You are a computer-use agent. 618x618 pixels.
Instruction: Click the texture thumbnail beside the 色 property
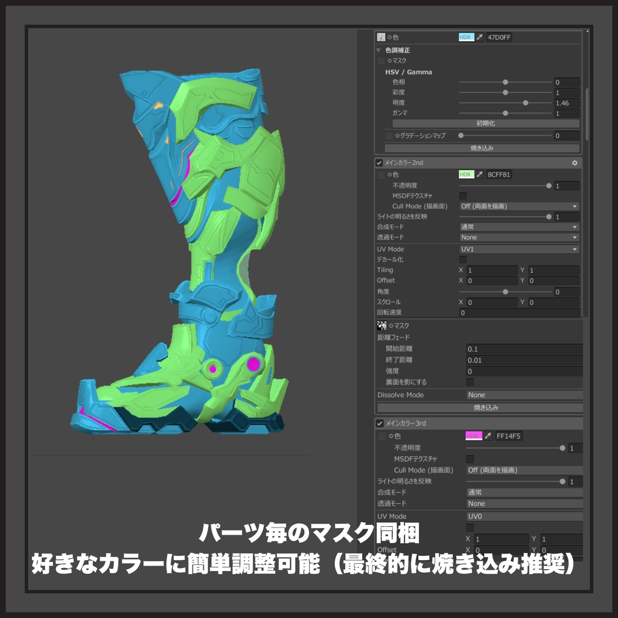(x=380, y=36)
